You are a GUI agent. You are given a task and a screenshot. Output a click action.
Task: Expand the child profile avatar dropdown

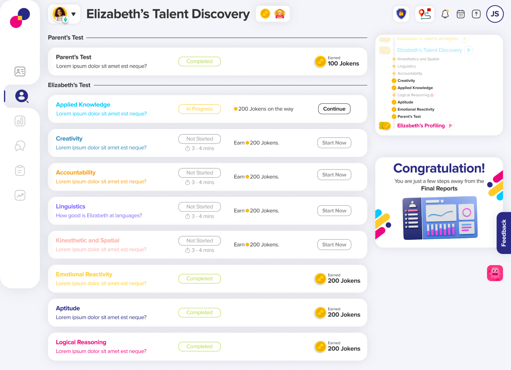(x=73, y=14)
